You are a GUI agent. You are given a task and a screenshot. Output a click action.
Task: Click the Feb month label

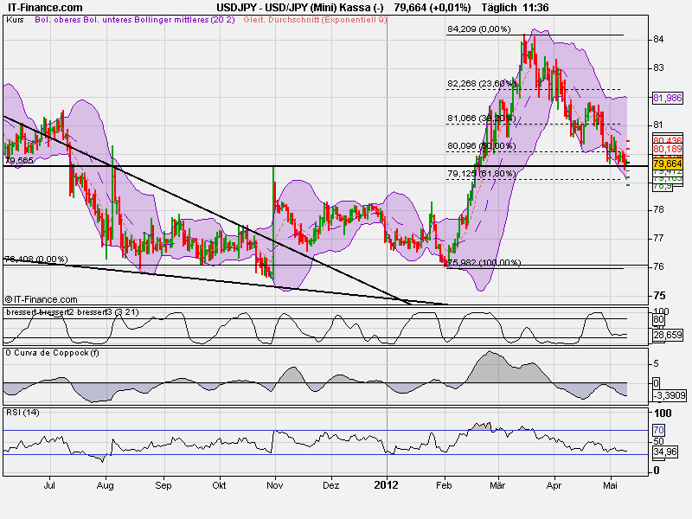pyautogui.click(x=444, y=485)
